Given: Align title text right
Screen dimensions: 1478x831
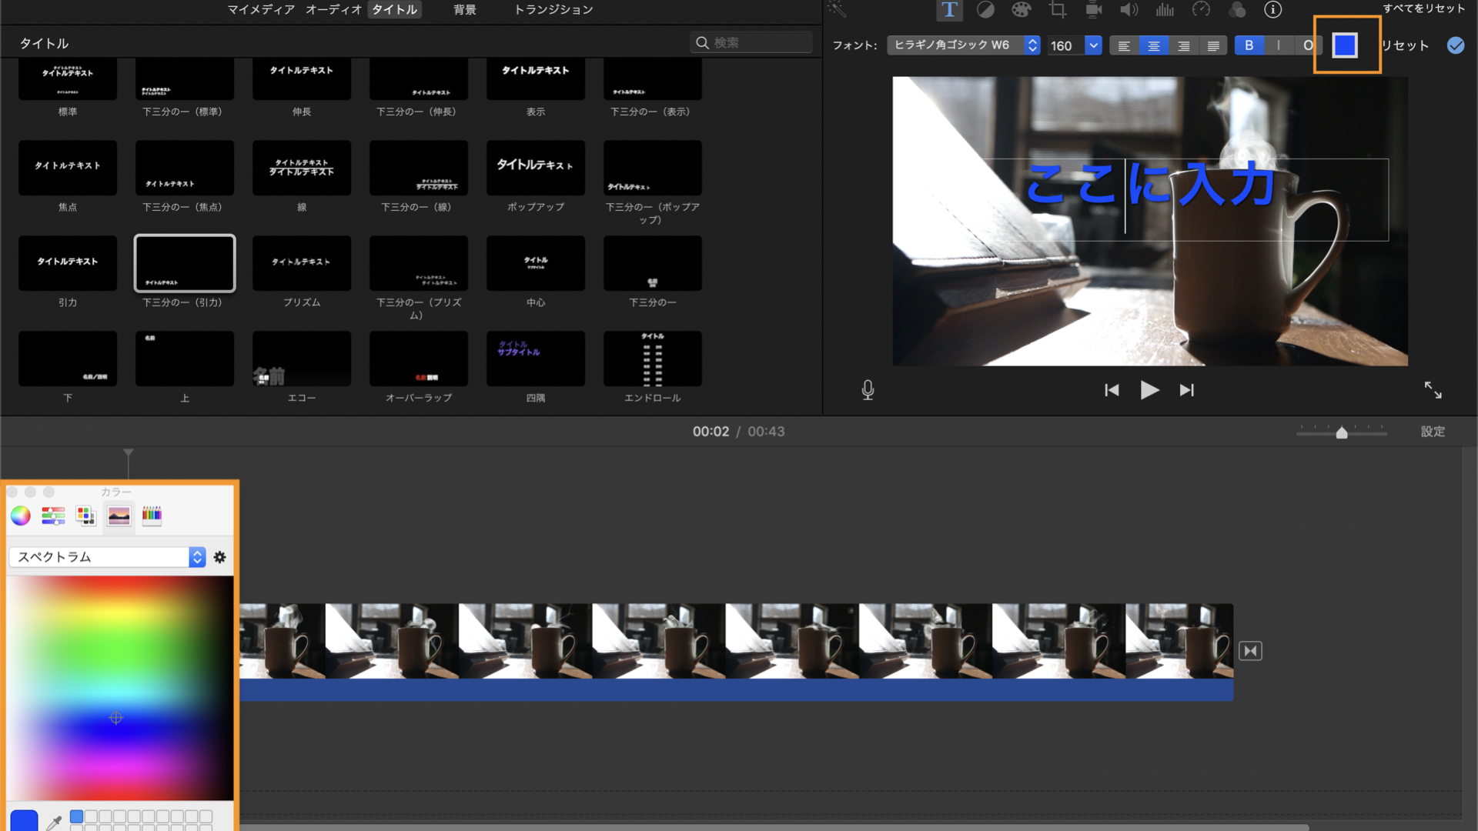Looking at the screenshot, I should pos(1184,45).
